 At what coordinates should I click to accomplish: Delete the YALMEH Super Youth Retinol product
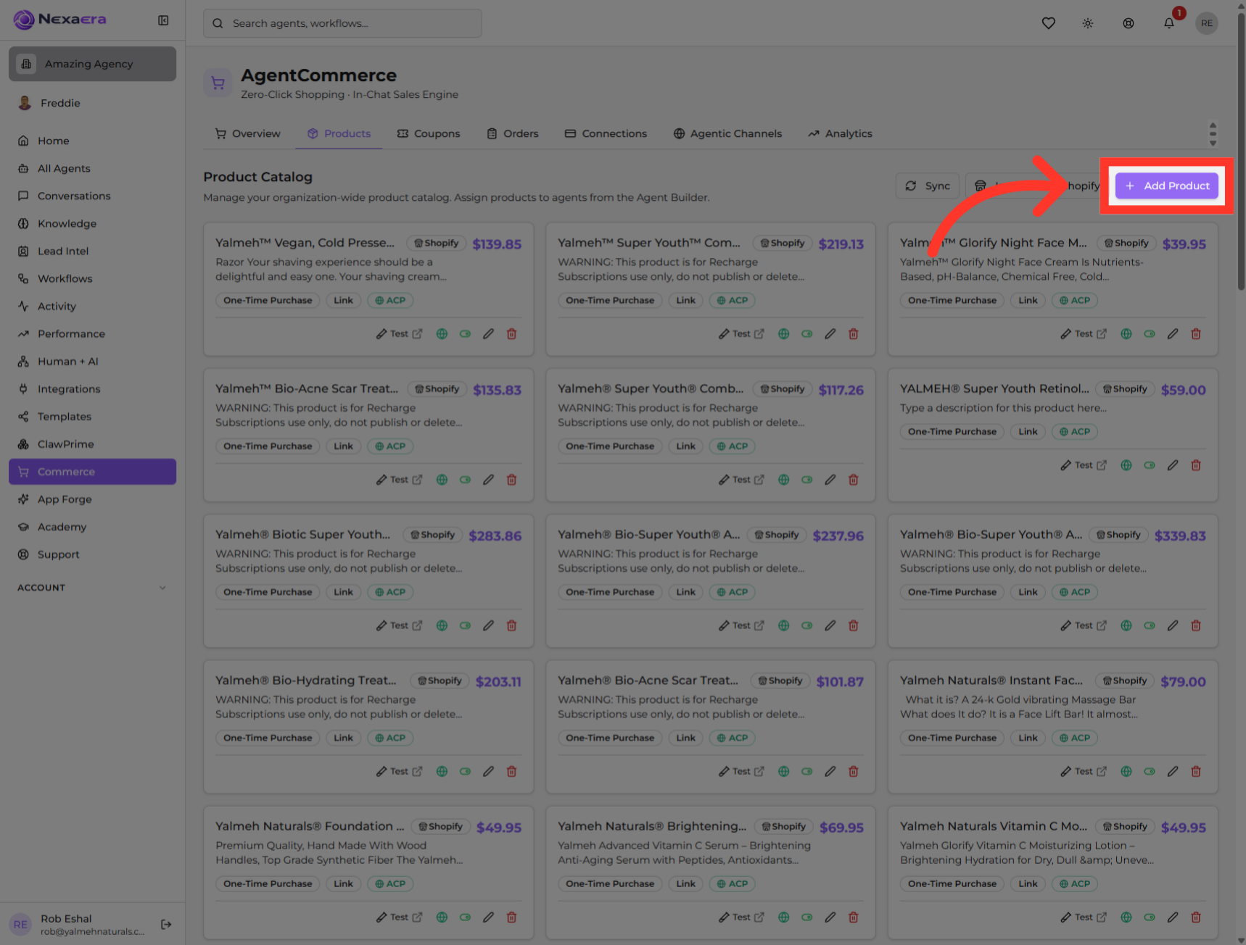coord(1196,465)
